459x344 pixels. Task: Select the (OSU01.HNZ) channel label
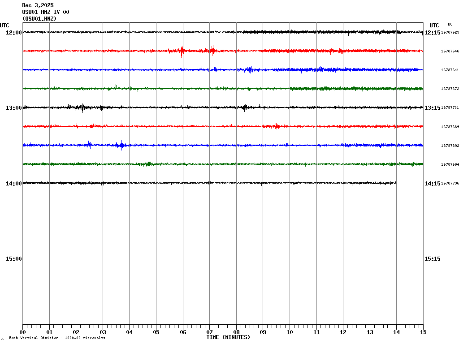[39, 19]
